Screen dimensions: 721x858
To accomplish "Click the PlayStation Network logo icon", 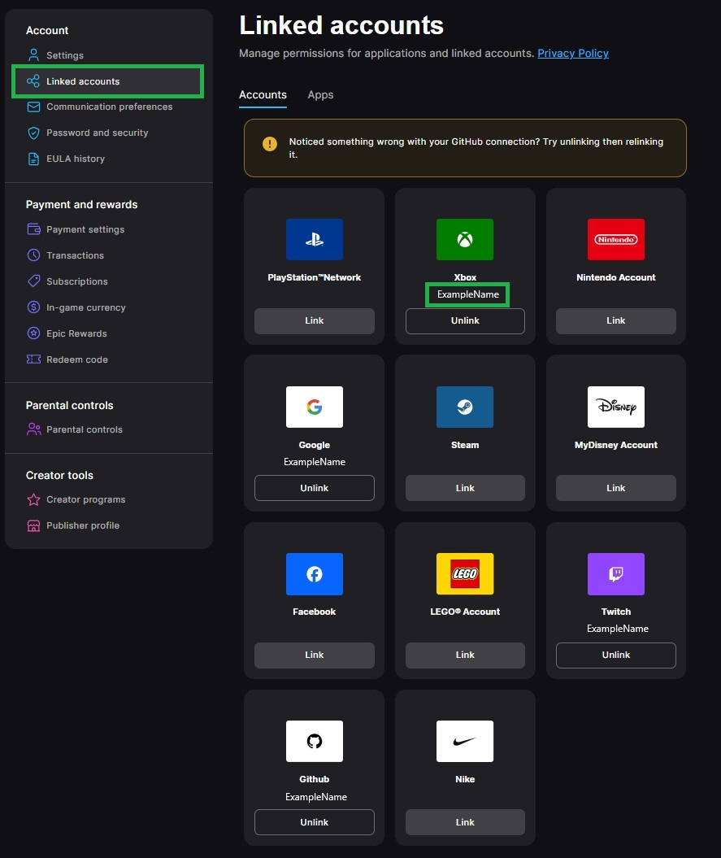I will pyautogui.click(x=314, y=240).
